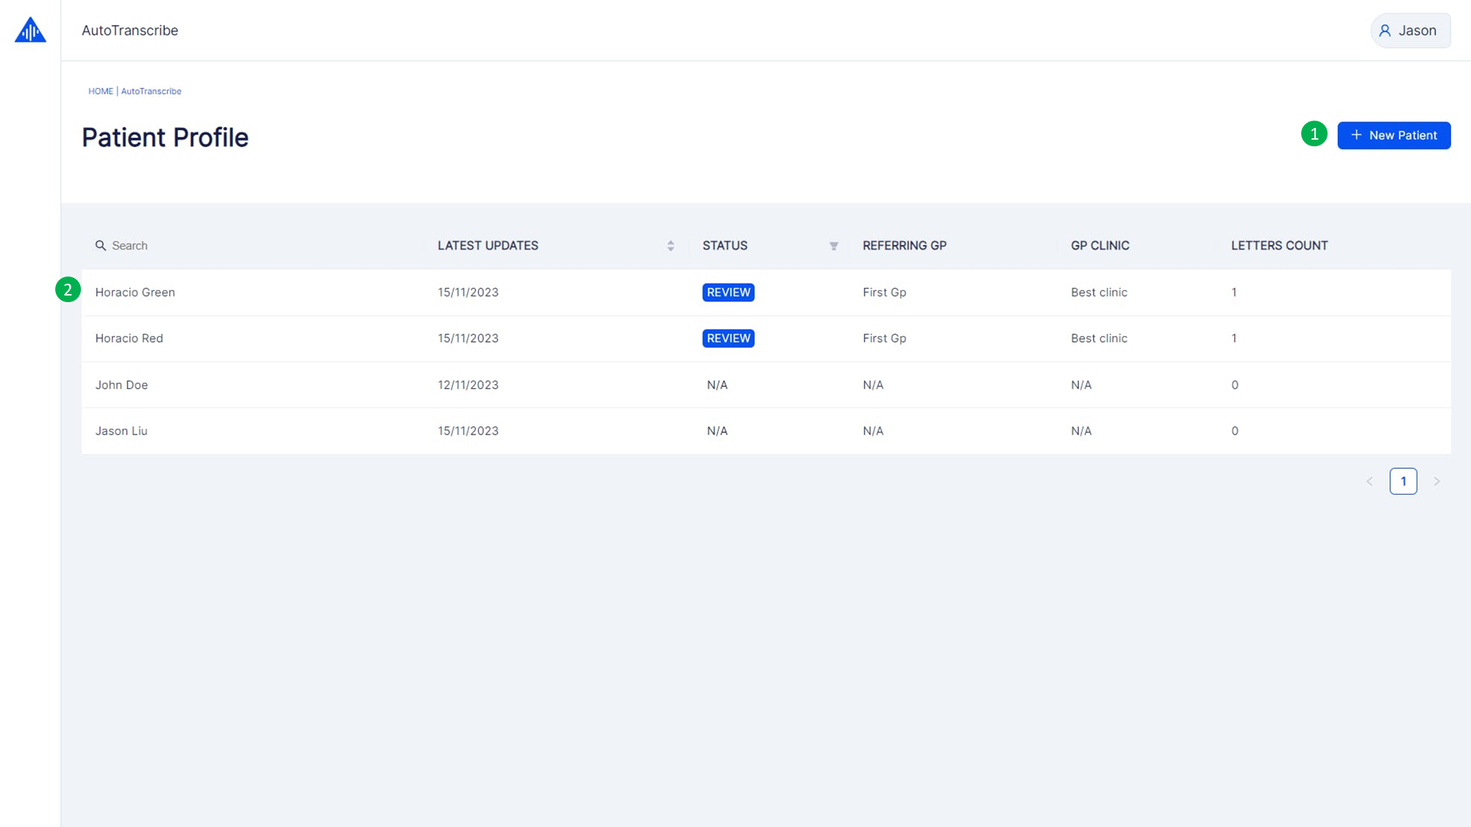Click the plus New Patient button
1471x827 pixels.
point(1393,135)
